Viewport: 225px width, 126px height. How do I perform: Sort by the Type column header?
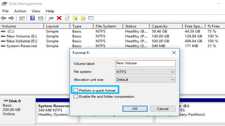point(82,26)
